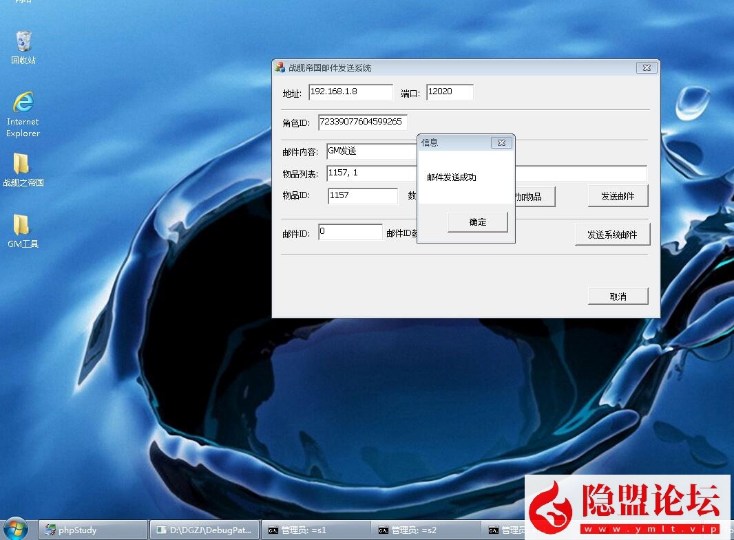
Task: Open the 战舰之帝国 folder icon
Action: [23, 170]
